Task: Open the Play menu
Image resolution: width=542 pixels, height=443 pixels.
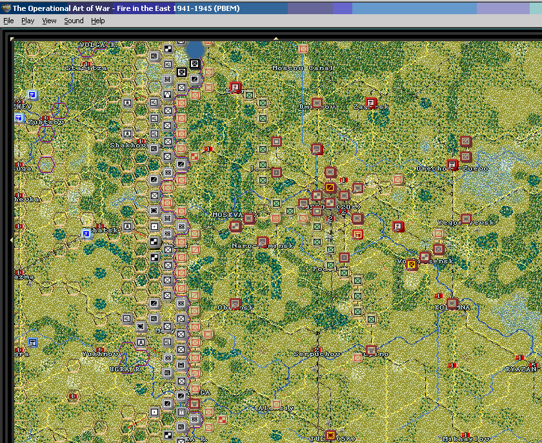Action: click(28, 21)
